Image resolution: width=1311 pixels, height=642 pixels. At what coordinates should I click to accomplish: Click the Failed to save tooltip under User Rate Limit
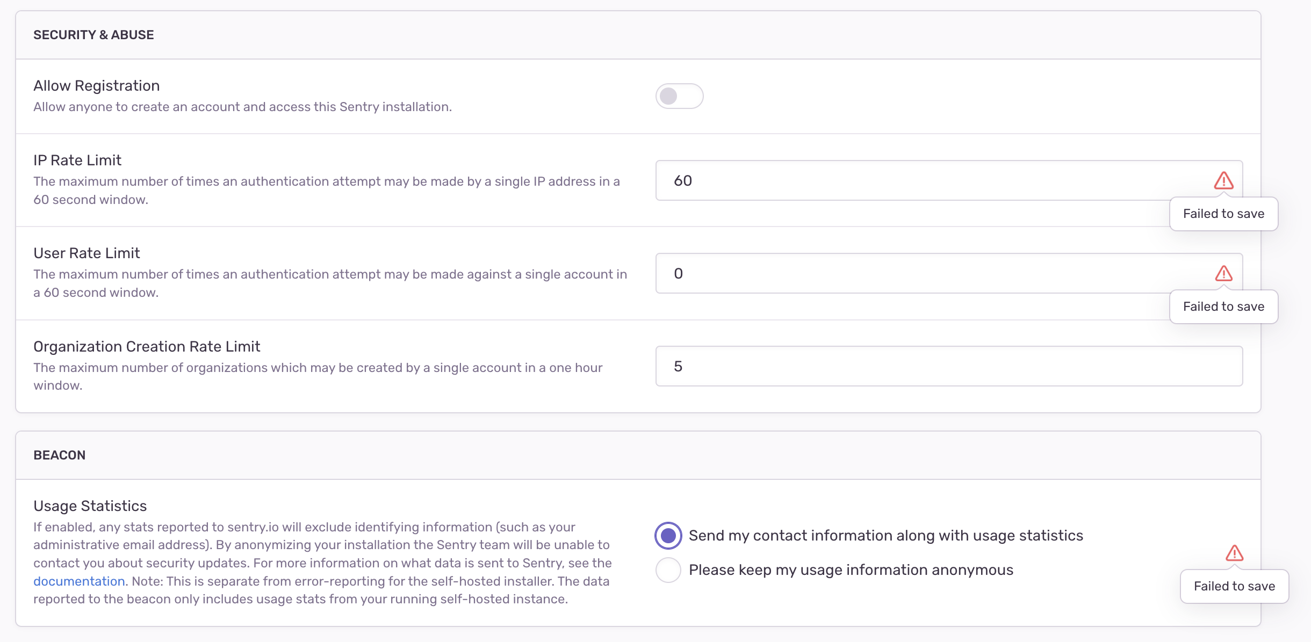pyautogui.click(x=1223, y=307)
